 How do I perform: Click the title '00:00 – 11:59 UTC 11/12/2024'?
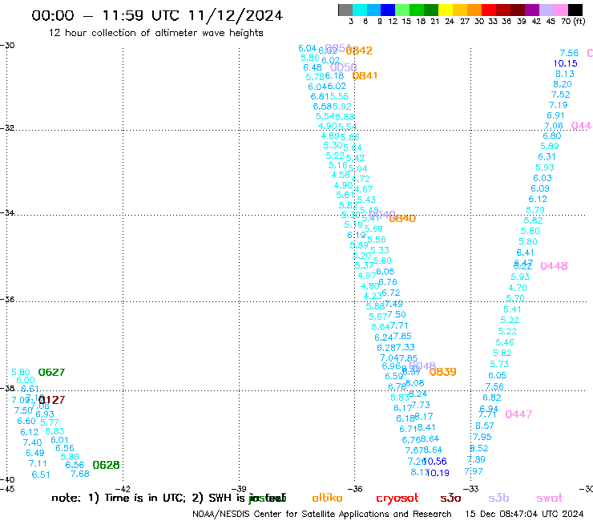pos(157,15)
